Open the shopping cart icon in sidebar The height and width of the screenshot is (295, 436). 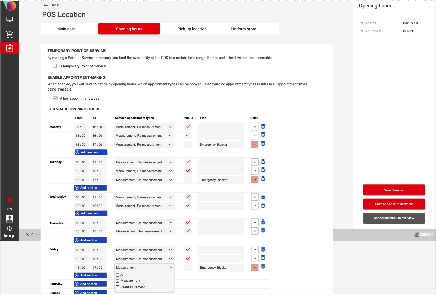(10, 34)
